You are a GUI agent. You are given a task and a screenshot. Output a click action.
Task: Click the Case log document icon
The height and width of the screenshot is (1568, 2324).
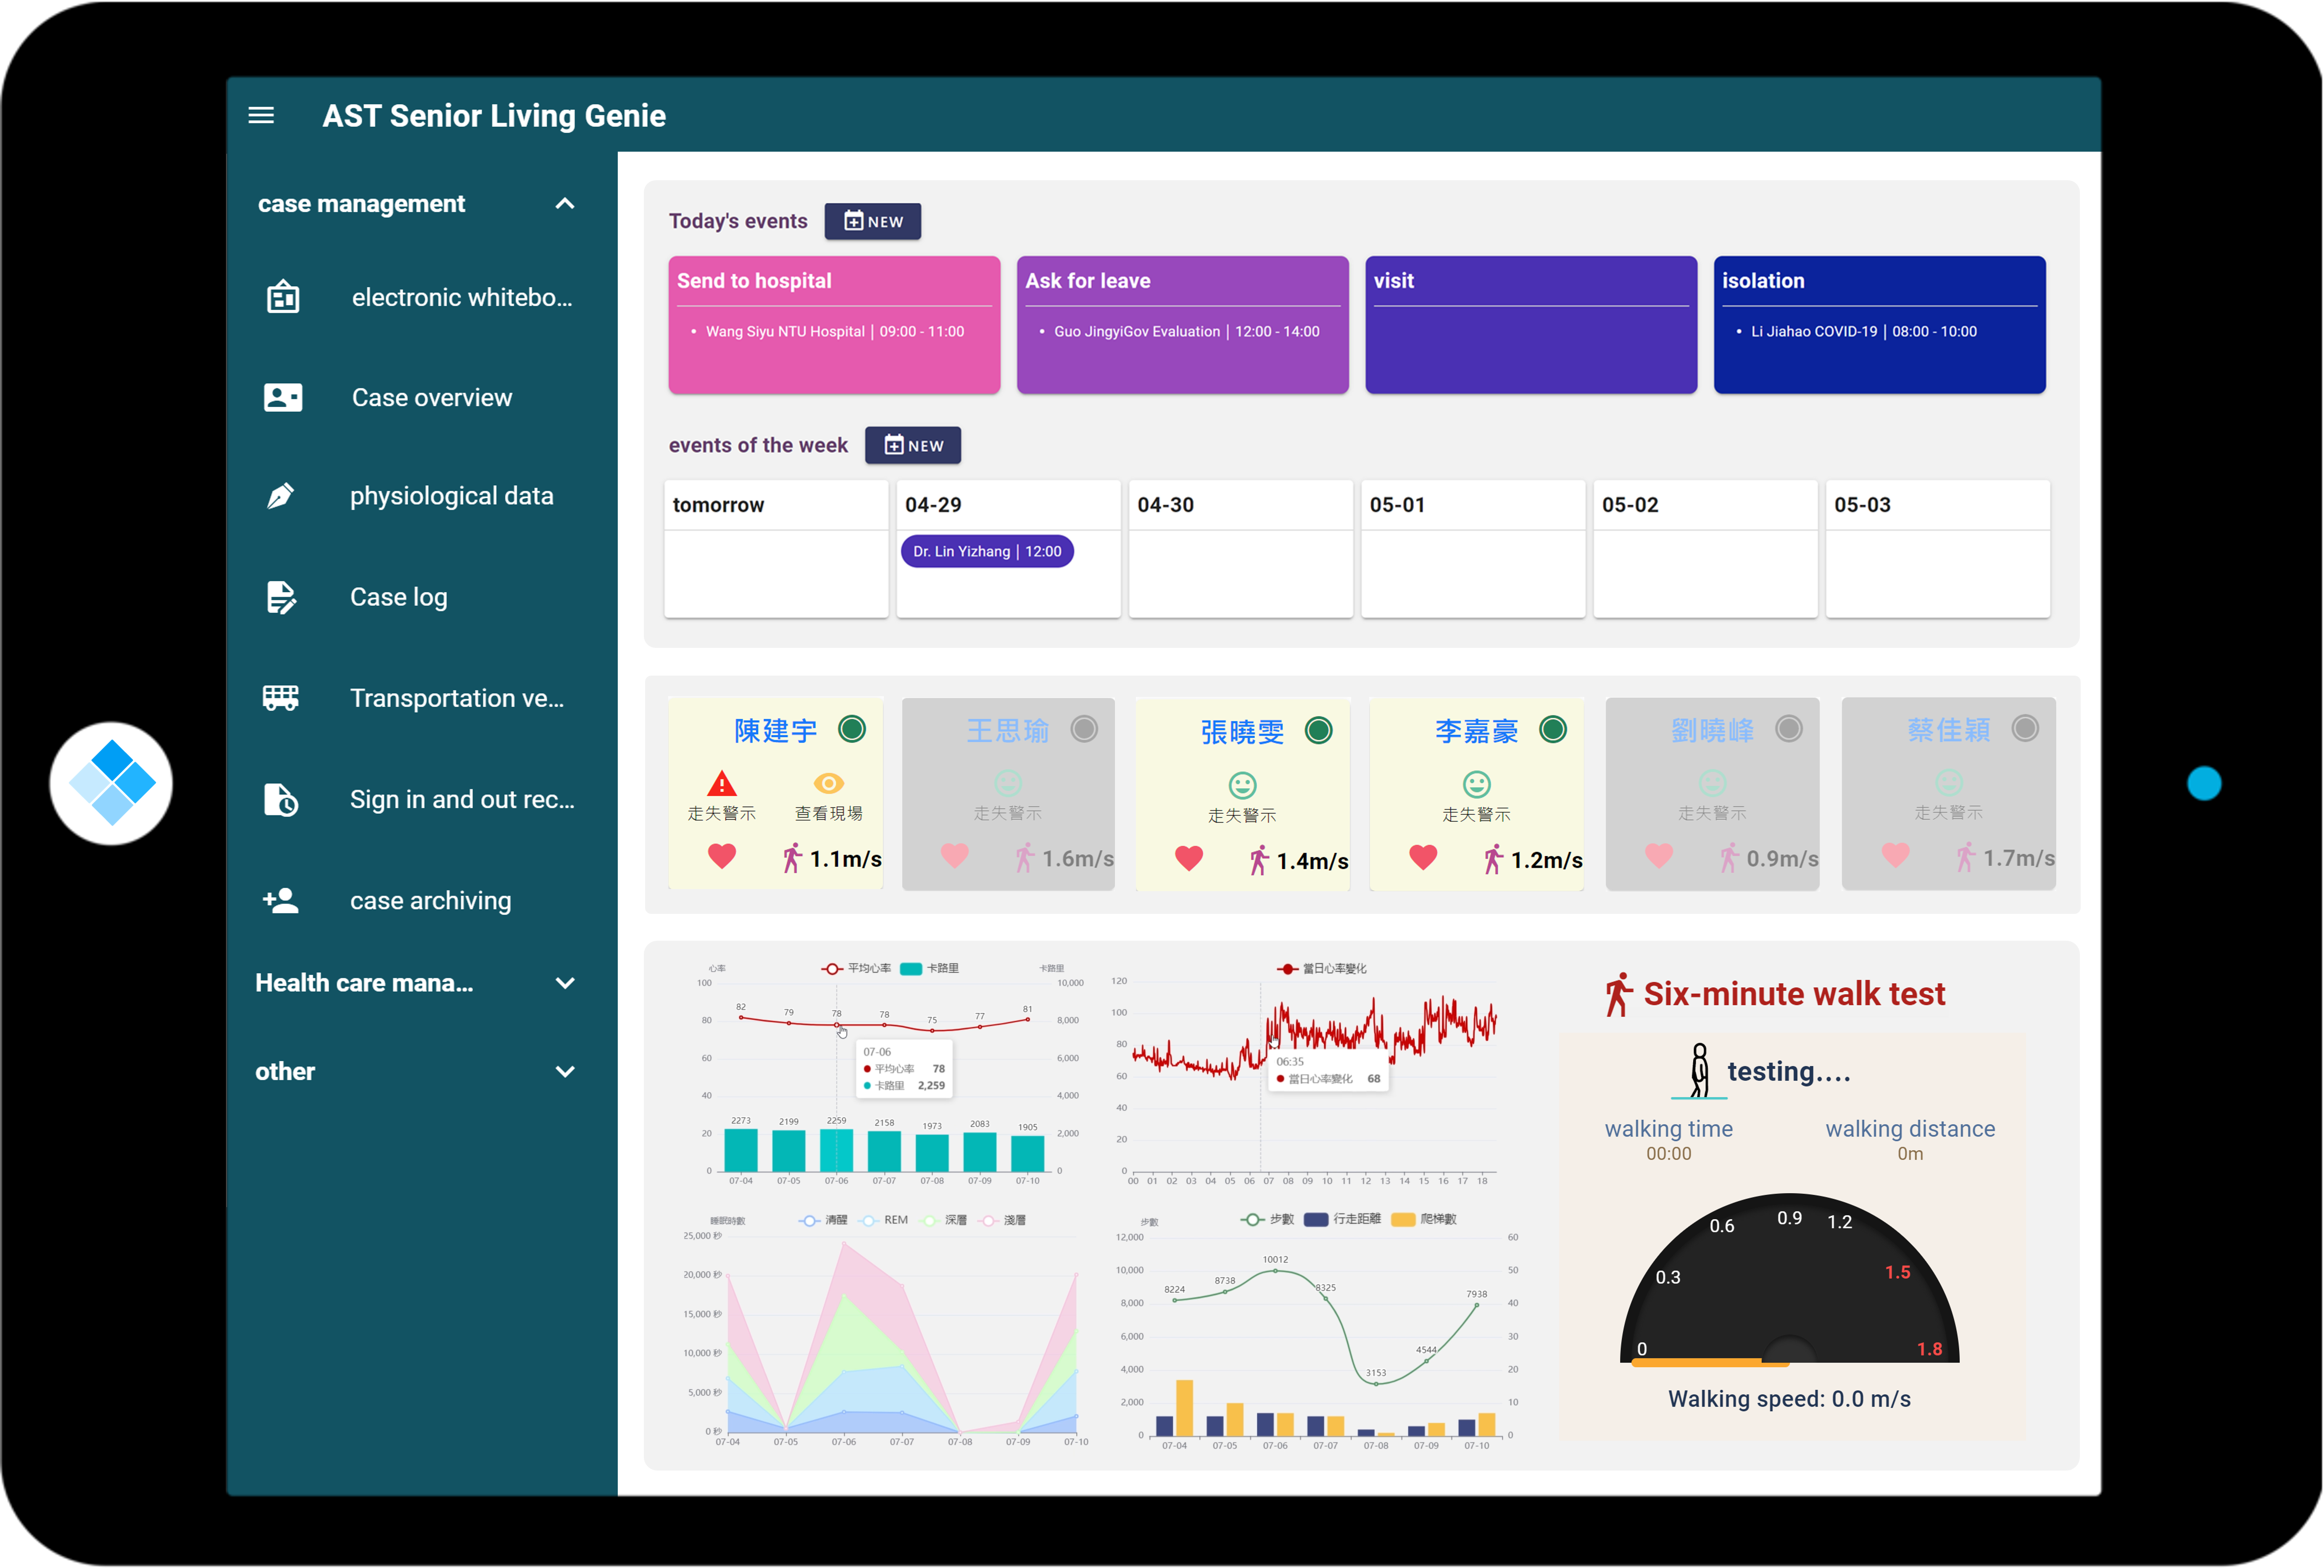(281, 597)
